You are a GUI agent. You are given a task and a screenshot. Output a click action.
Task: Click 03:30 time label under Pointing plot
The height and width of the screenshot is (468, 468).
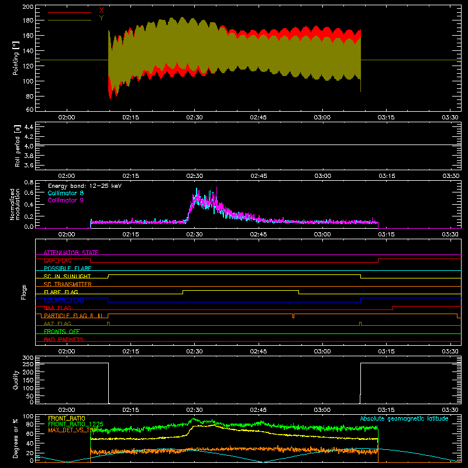(x=450, y=118)
